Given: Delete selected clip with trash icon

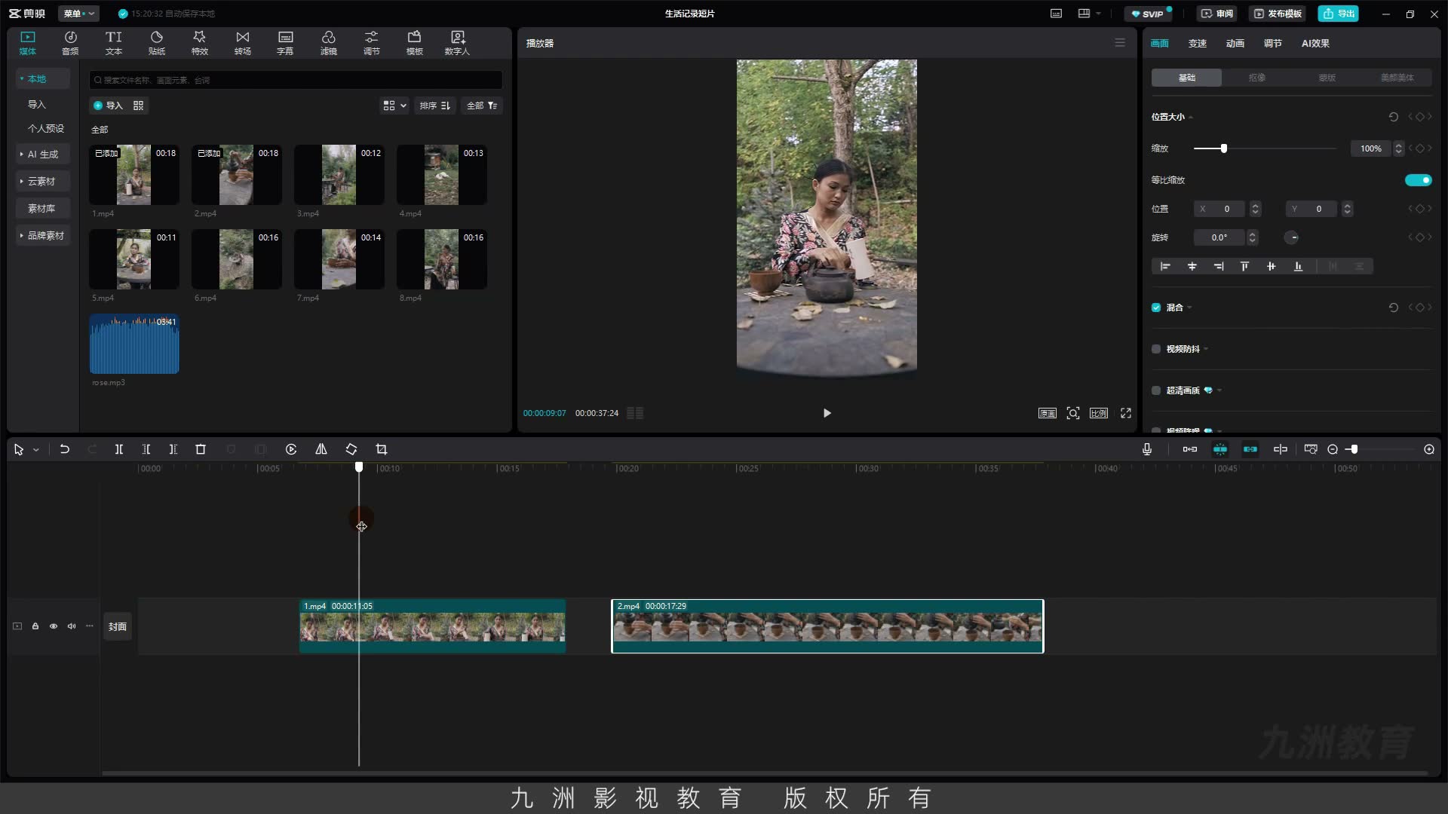Looking at the screenshot, I should pyautogui.click(x=201, y=449).
